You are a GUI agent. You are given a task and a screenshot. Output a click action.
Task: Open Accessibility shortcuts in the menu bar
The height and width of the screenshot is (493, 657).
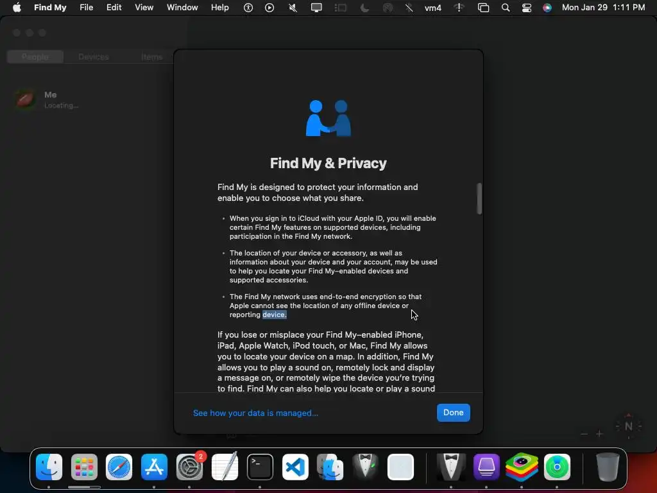tap(248, 8)
